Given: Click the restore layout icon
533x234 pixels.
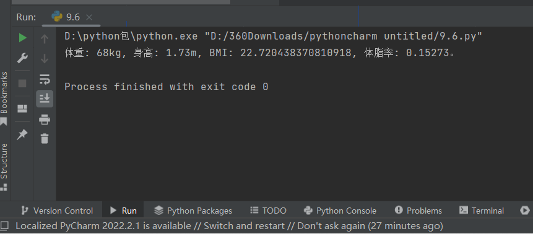Looking at the screenshot, I should tap(22, 109).
